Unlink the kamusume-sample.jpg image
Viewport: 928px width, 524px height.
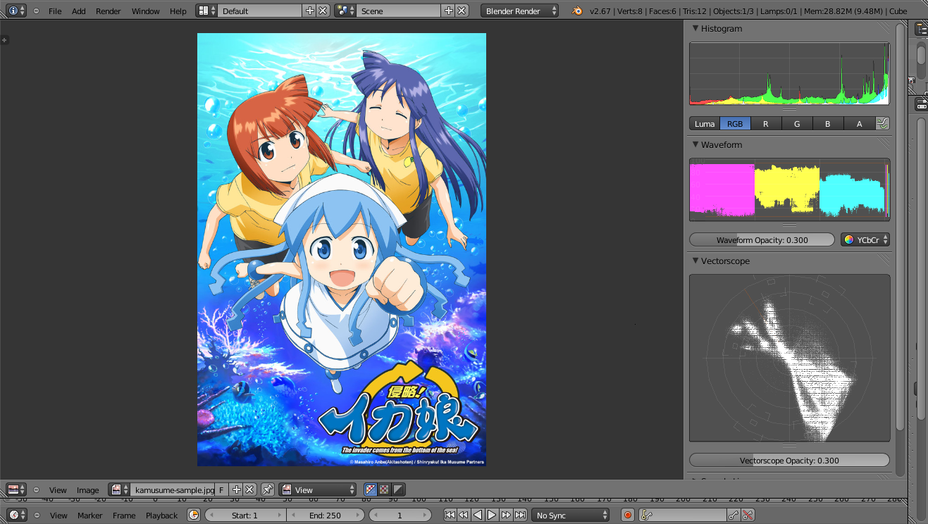point(249,489)
